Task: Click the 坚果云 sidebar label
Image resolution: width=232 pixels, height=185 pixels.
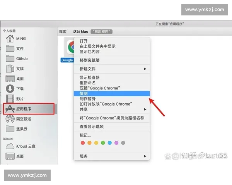Action: click(22, 129)
